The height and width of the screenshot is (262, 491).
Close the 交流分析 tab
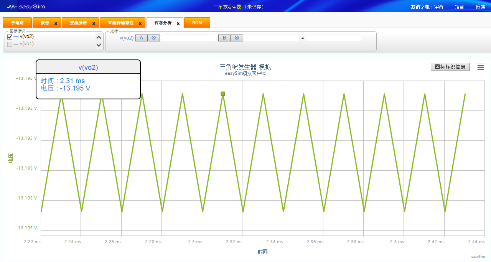(x=94, y=23)
